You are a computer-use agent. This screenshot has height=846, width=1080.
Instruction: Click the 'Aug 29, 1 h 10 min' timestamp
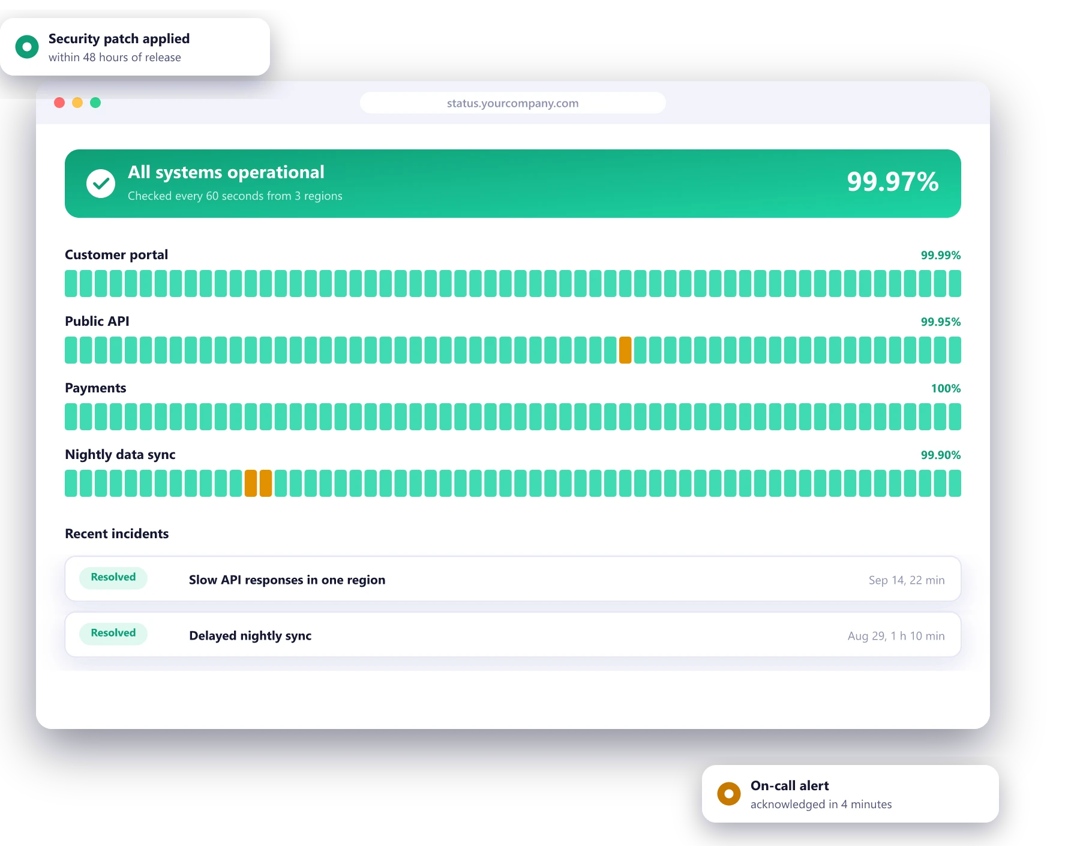click(x=896, y=636)
